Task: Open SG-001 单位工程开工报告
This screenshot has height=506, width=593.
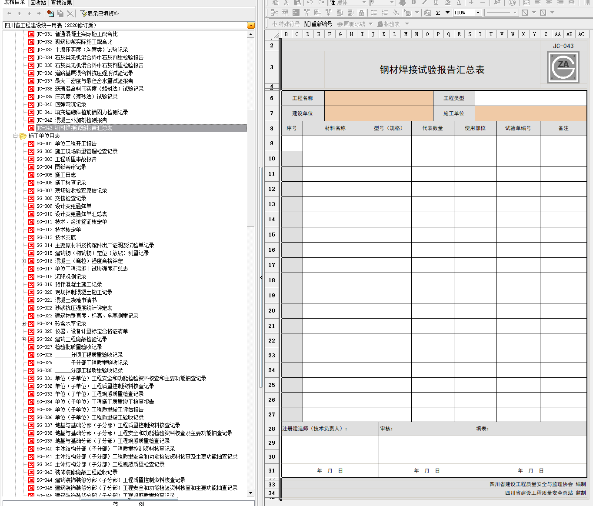Action: [x=67, y=143]
